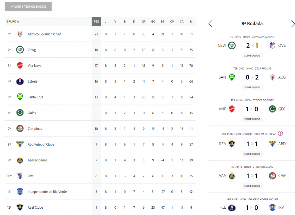The height and width of the screenshot is (215, 295).
Task: Click the Vila Nova red crest icon
Action: click(20, 66)
